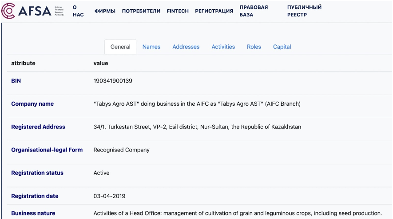This screenshot has width=393, height=219.
Task: Switch to the Names tab
Action: pos(151,47)
